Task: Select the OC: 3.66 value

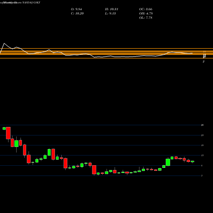Action: coord(146,9)
